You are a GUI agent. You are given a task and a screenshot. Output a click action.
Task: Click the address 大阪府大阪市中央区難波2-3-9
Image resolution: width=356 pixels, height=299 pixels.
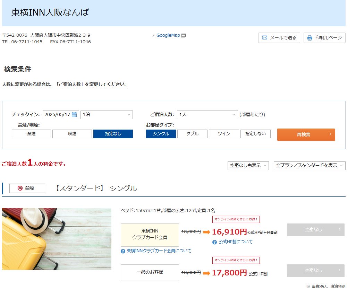tap(60, 35)
